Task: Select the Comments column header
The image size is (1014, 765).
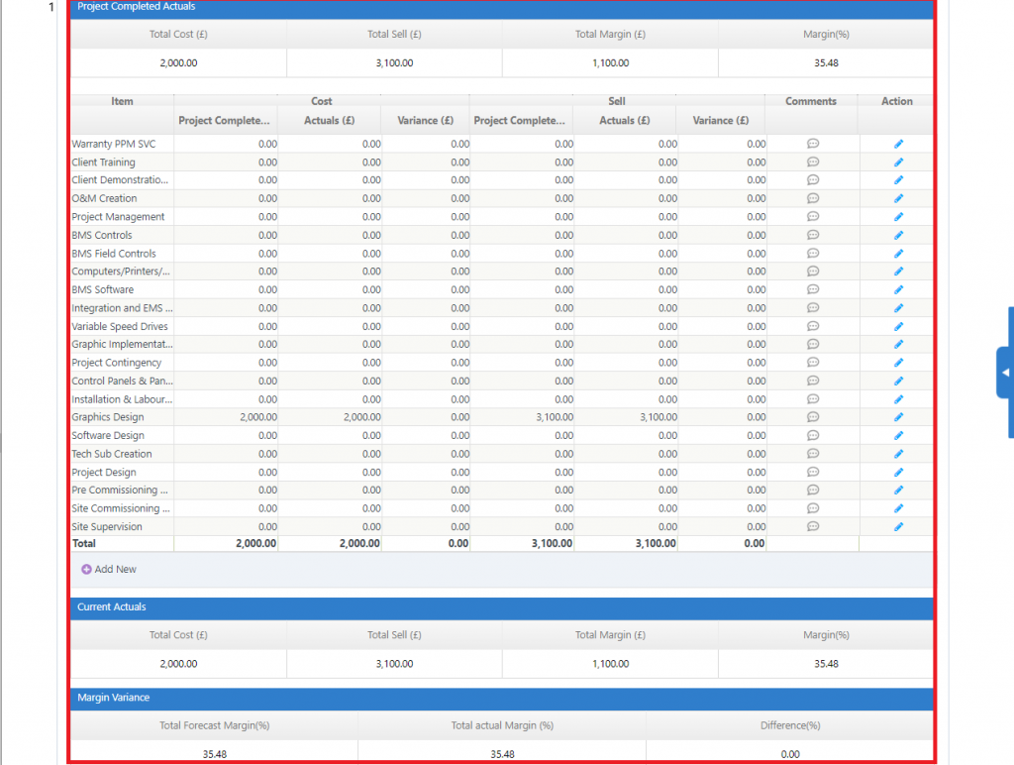Action: click(x=811, y=101)
